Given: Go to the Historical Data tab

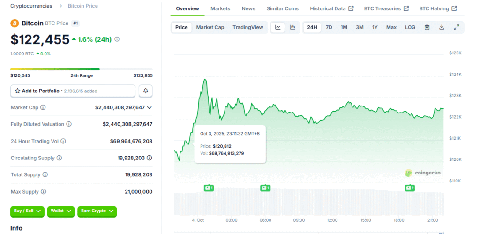Looking at the screenshot, I should point(332,8).
